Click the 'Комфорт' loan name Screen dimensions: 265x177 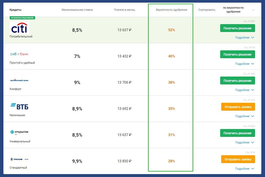[x=15, y=89]
